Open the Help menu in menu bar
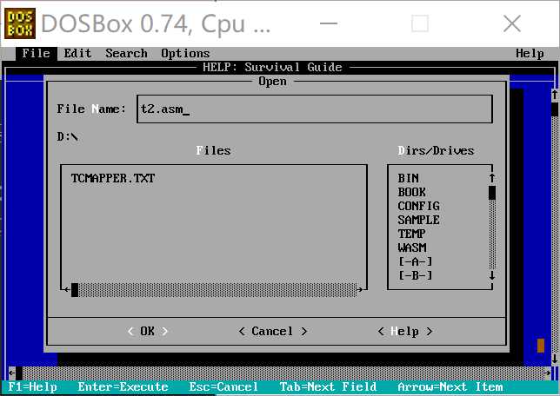Image resolution: width=560 pixels, height=396 pixels. click(x=530, y=54)
